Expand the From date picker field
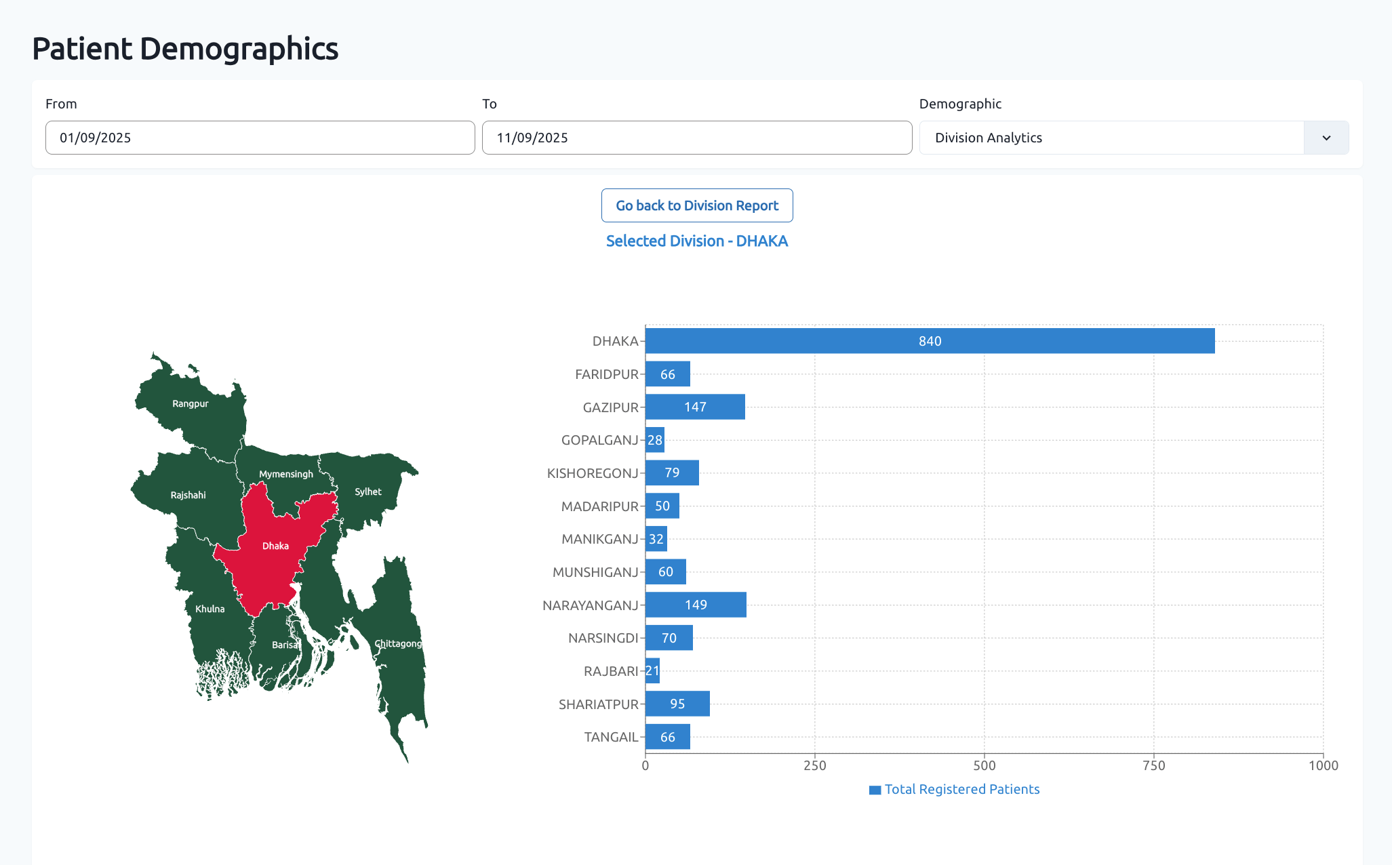The width and height of the screenshot is (1392, 865). pos(260,138)
